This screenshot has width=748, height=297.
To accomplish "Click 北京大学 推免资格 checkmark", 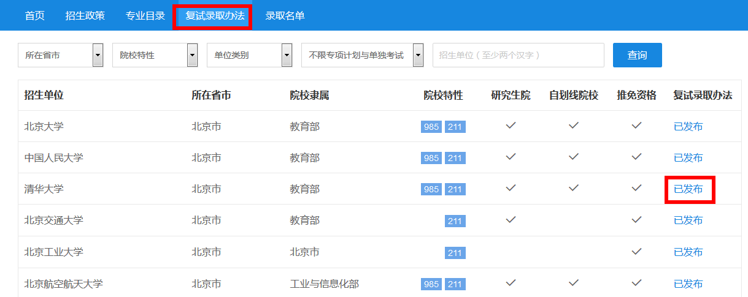I will click(636, 126).
